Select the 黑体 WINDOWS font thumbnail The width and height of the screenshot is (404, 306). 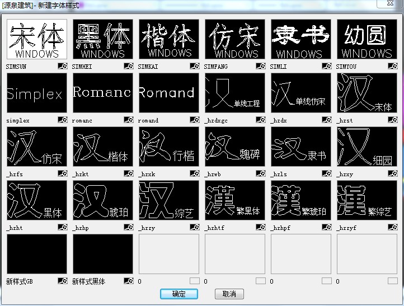[103, 39]
